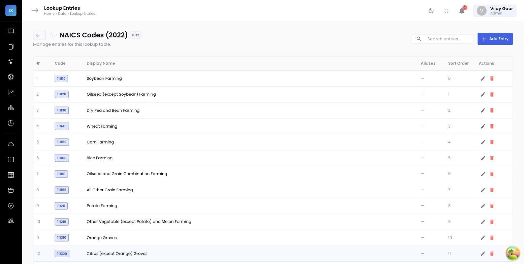
Task: Click the Aliases column header
Action: [x=428, y=63]
